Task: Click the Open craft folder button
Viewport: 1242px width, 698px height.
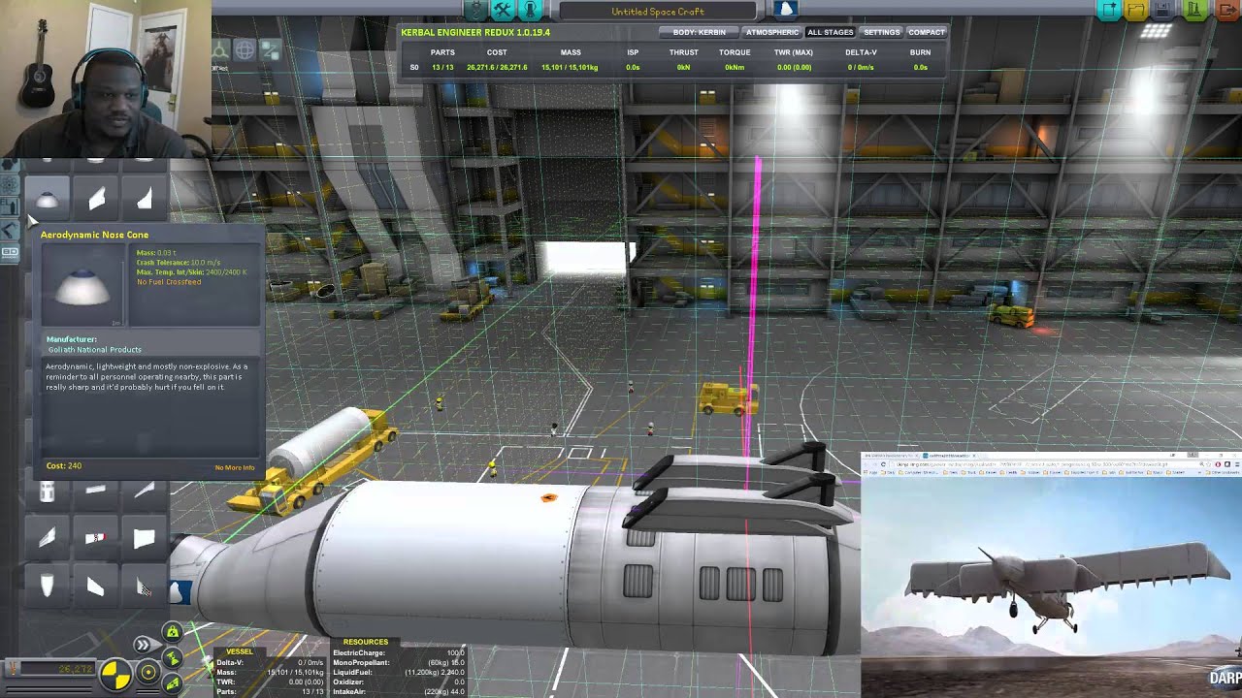Action: click(1136, 10)
